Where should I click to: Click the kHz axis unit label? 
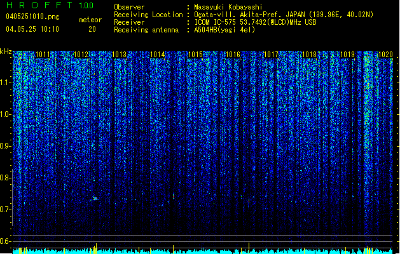point(6,51)
